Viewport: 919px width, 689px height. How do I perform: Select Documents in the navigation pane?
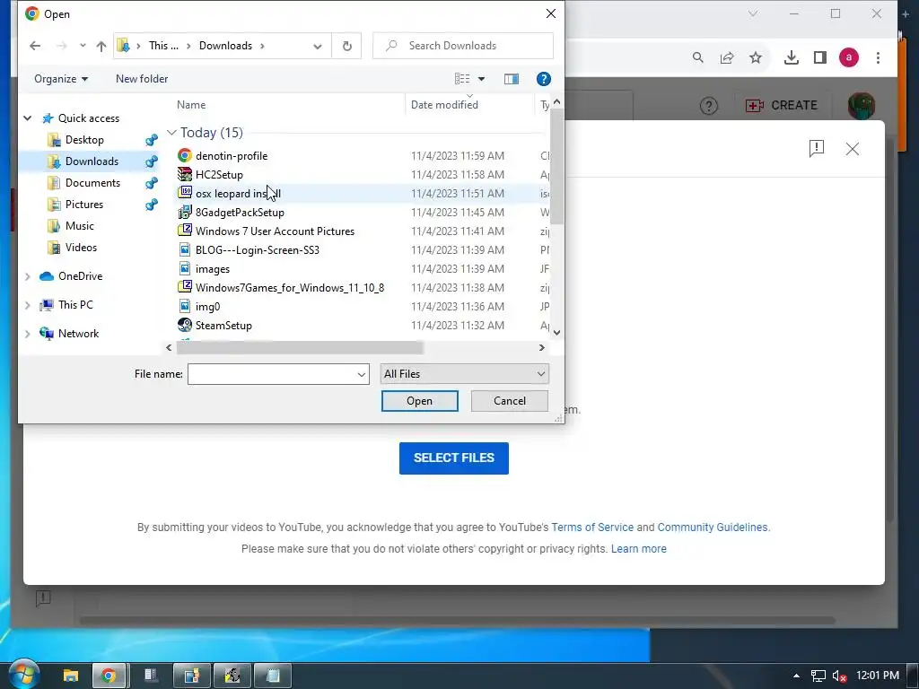[92, 183]
